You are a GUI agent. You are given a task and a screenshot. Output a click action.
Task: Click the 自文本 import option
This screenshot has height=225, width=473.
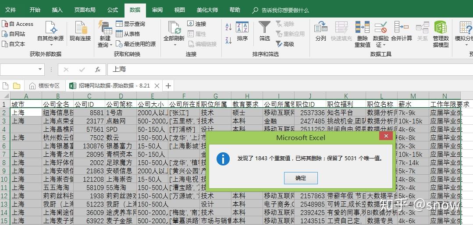tap(14, 44)
